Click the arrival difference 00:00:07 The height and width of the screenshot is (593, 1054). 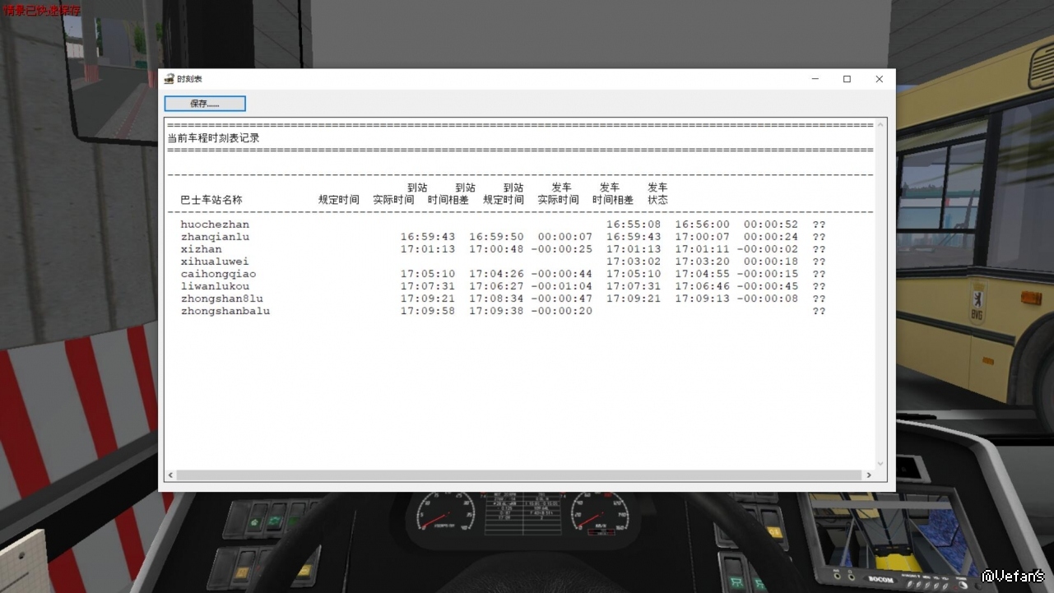[x=565, y=237]
